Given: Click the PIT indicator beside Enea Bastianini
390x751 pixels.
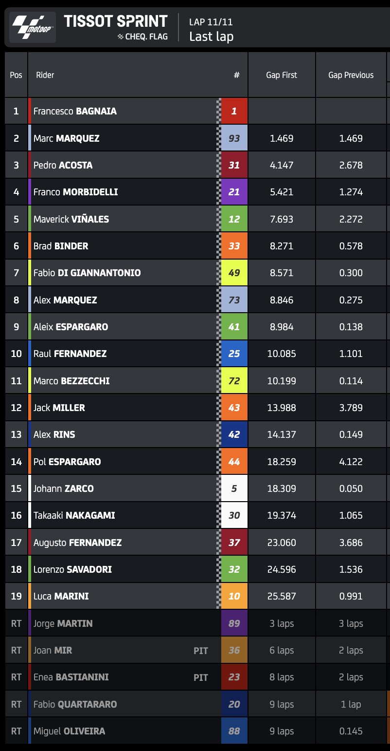Looking at the screenshot, I should point(201,677).
